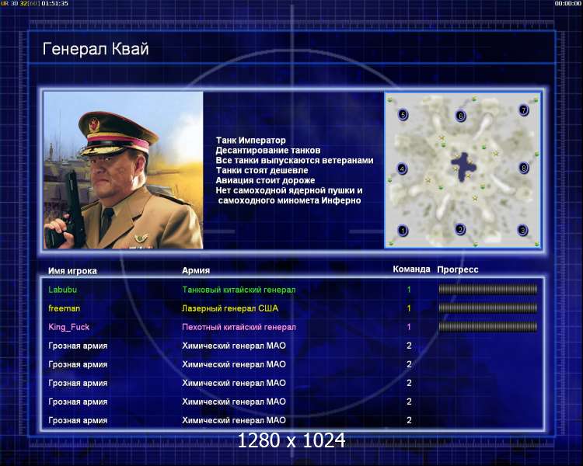The height and width of the screenshot is (466, 583).
Task: Select start position 6 on the minimap
Action: 461,116
